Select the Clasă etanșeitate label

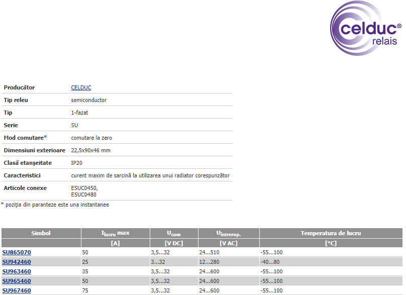28,163
